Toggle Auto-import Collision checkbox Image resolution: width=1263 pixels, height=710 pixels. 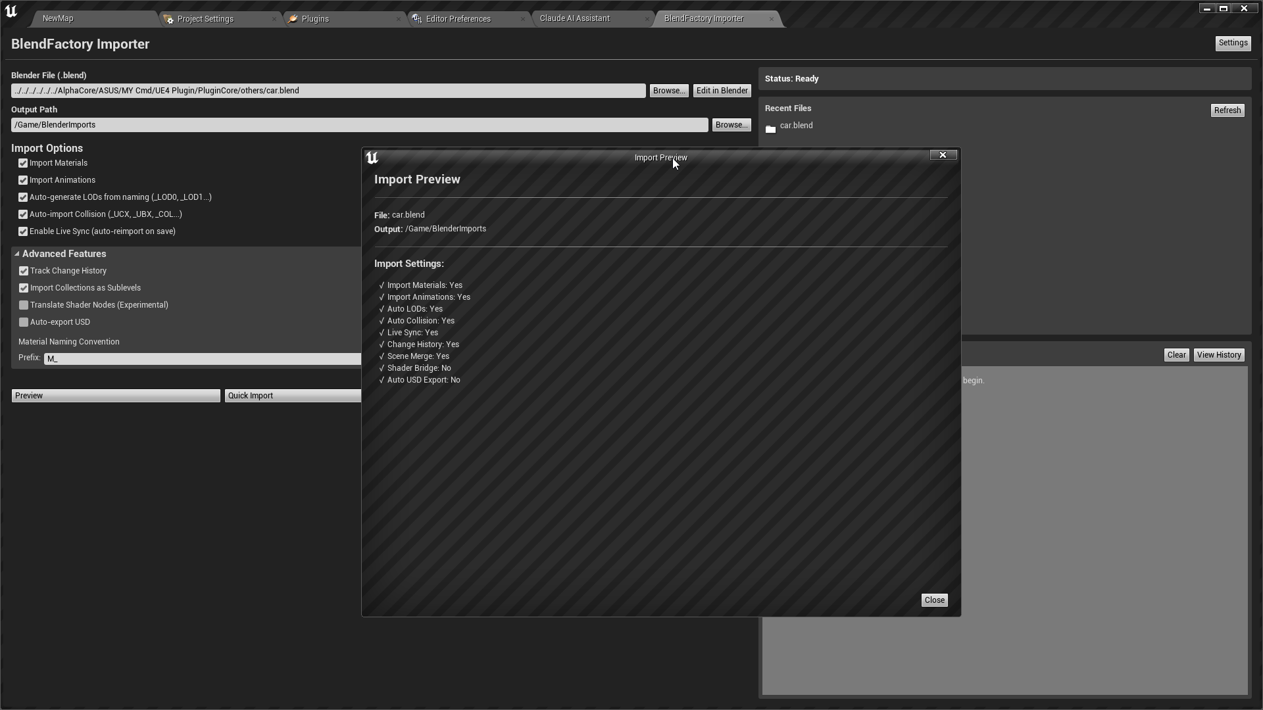(23, 214)
